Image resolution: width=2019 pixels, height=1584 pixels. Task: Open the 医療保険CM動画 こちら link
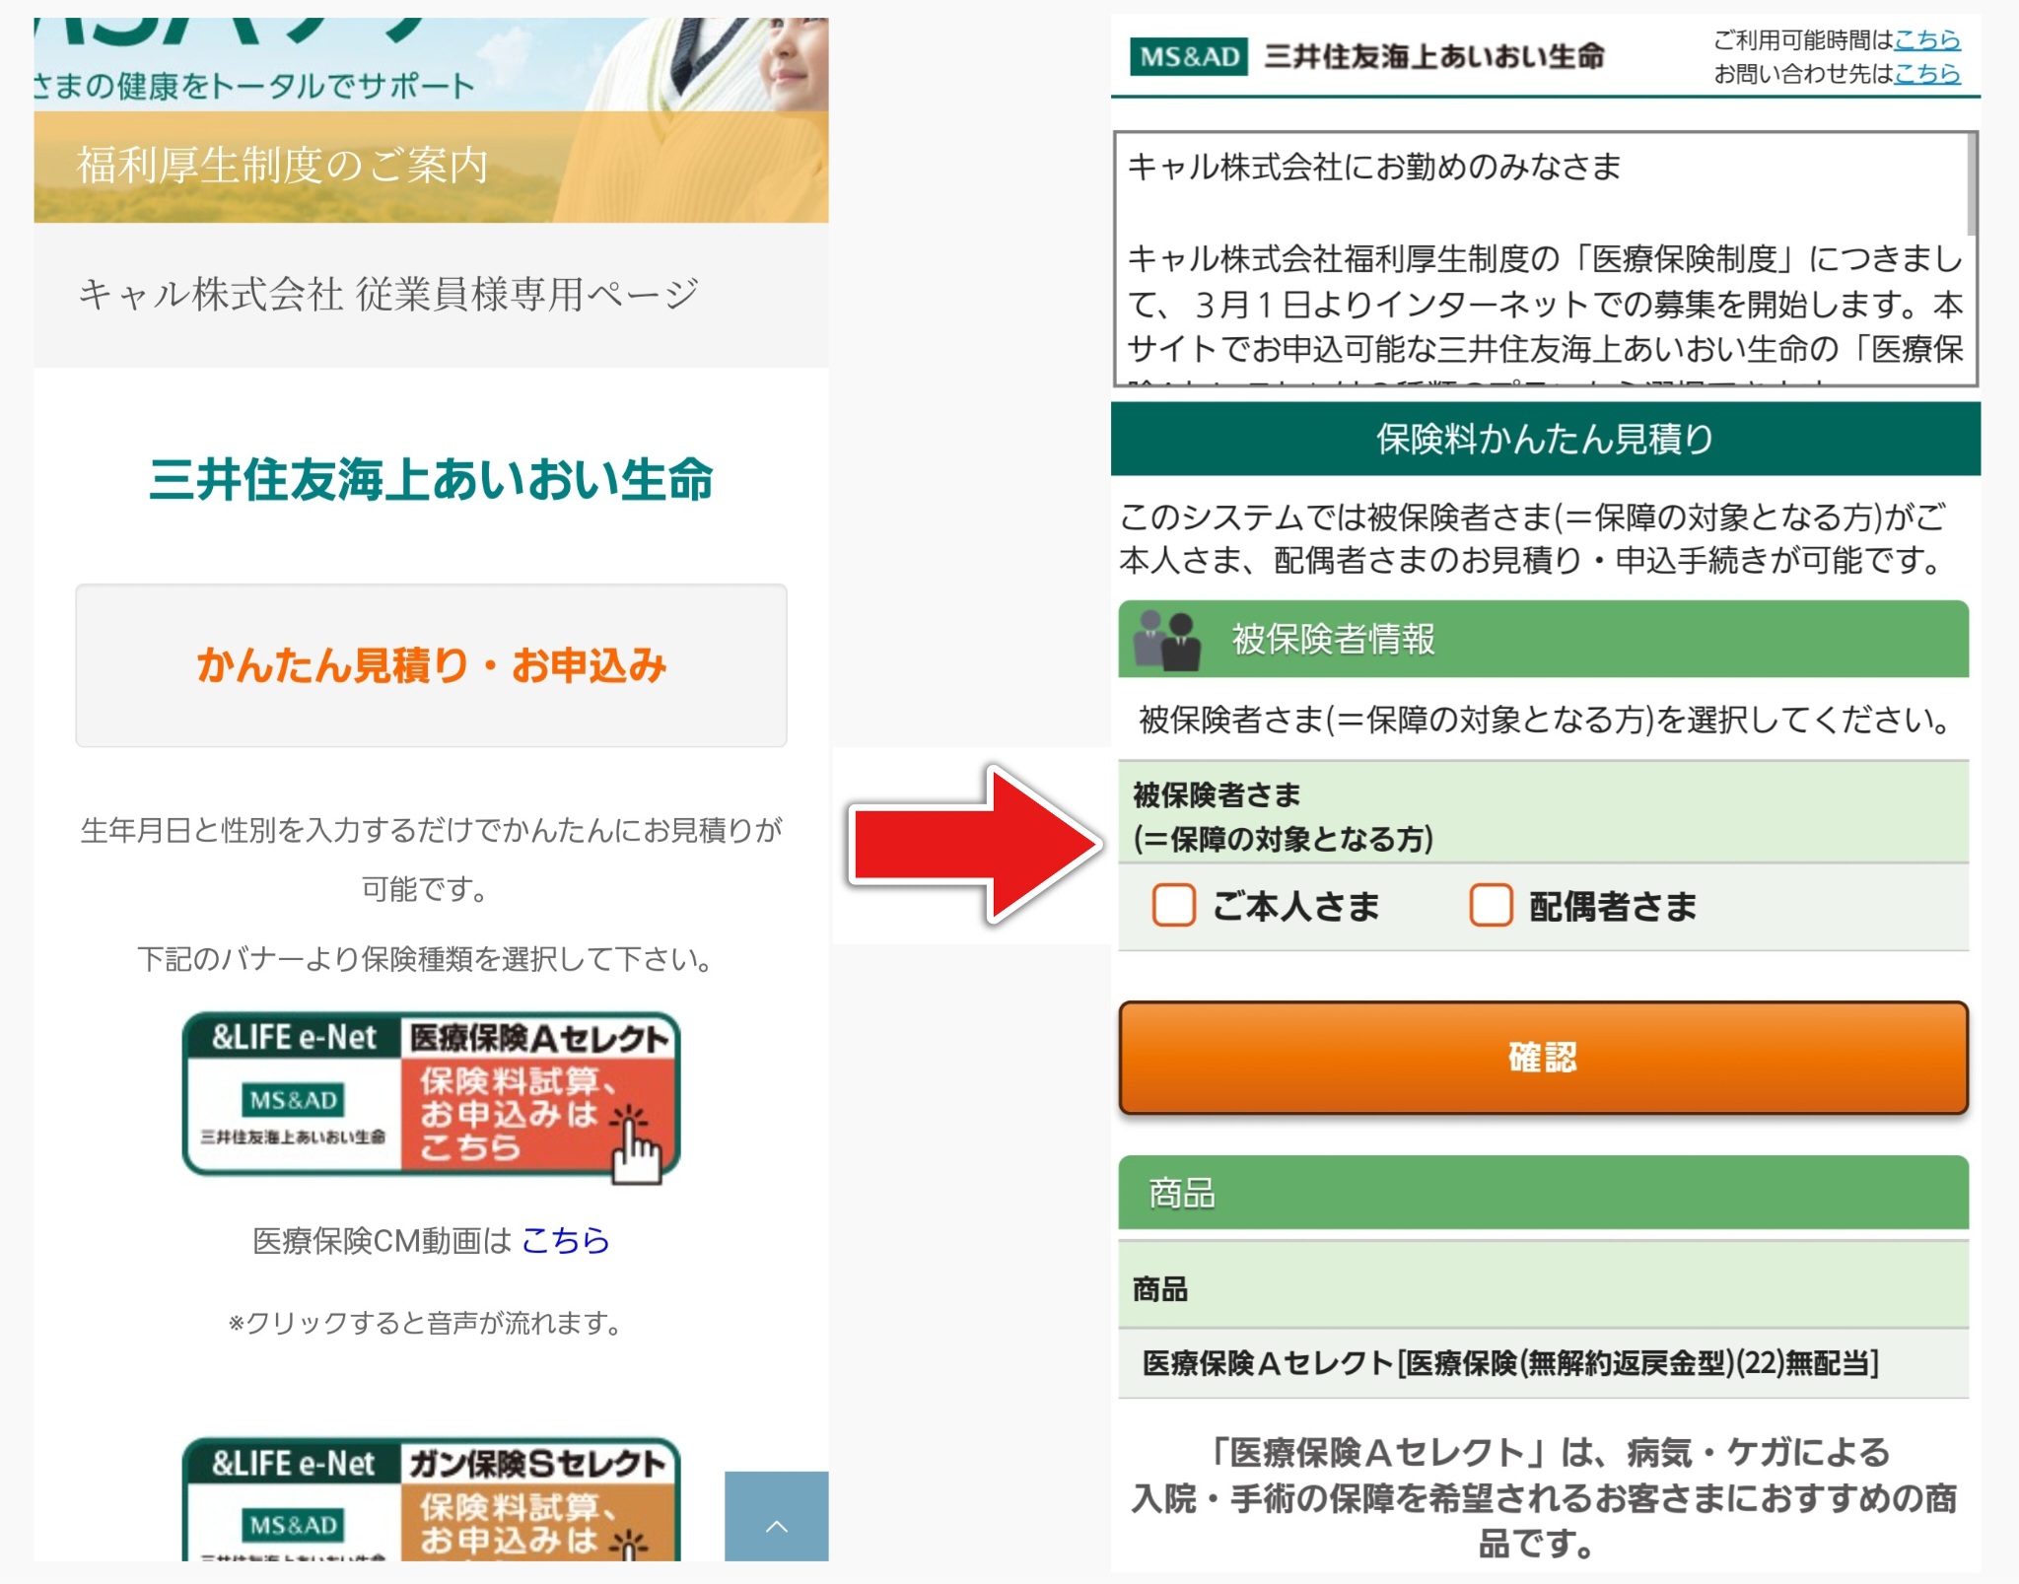[565, 1239]
